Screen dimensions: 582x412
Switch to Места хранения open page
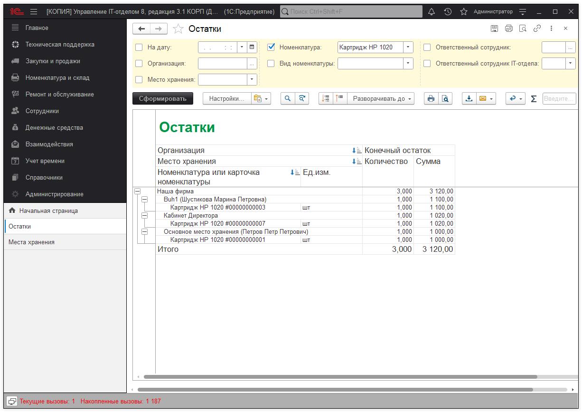[31, 242]
